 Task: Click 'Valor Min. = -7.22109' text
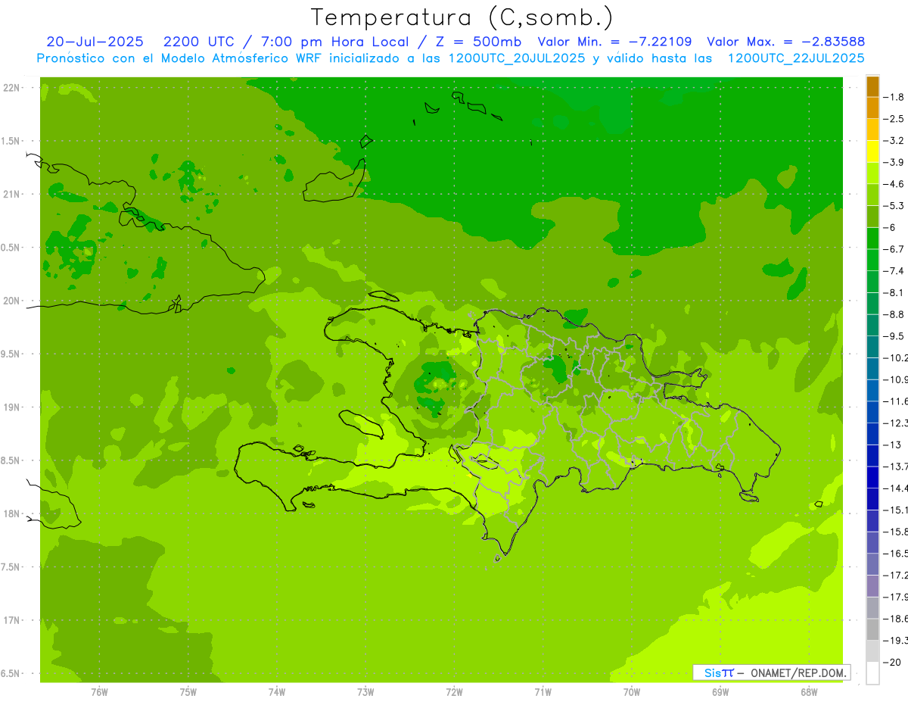614,42
